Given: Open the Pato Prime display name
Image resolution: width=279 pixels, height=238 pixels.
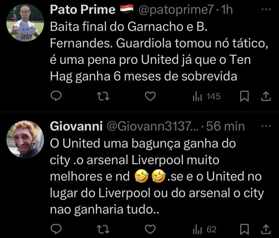Looking at the screenshot, I should pyautogui.click(x=83, y=10).
